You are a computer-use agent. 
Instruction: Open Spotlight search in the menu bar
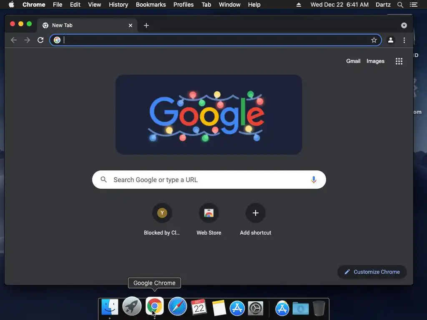tap(400, 5)
